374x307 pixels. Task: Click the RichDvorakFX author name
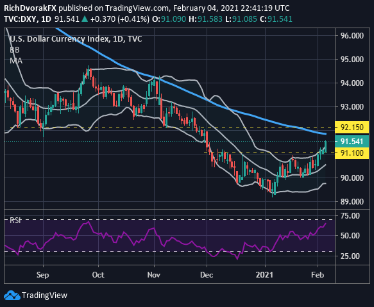coord(30,8)
